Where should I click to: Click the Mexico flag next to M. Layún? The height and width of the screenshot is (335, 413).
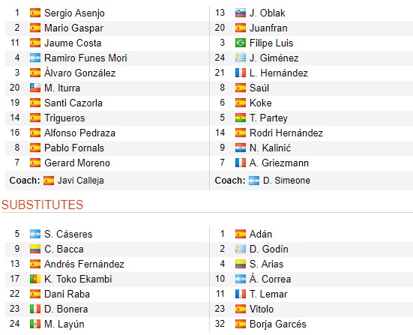(35, 325)
